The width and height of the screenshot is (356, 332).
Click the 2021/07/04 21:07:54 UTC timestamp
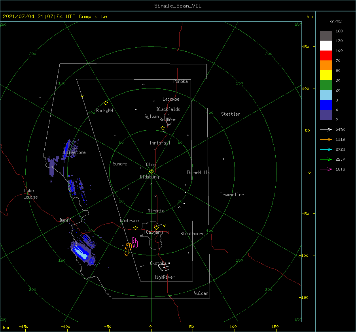tap(55, 17)
